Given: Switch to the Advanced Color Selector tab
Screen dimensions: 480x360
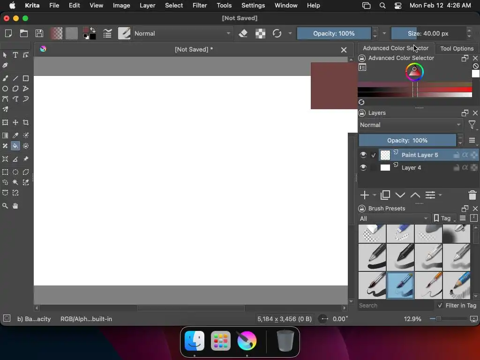Looking at the screenshot, I should (396, 48).
